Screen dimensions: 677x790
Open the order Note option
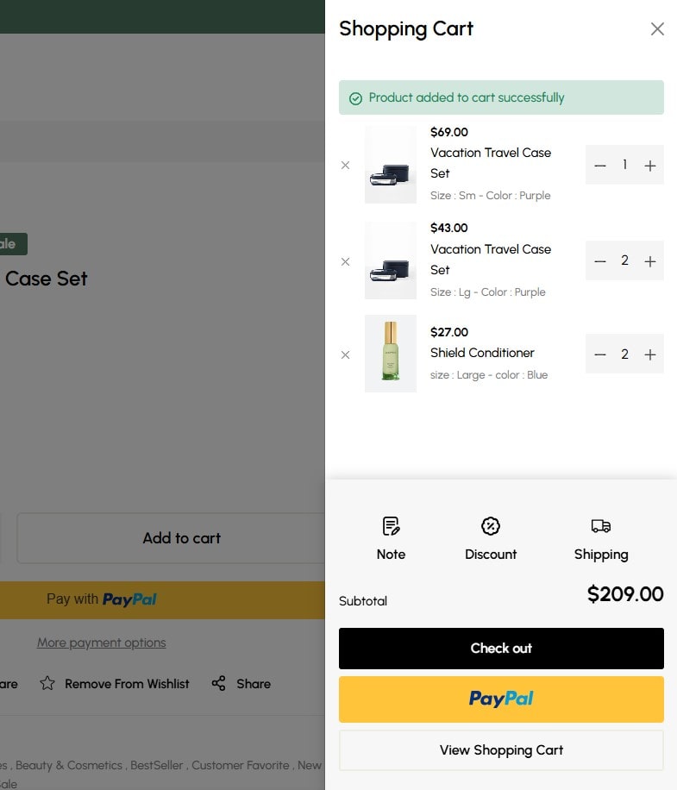(x=391, y=538)
